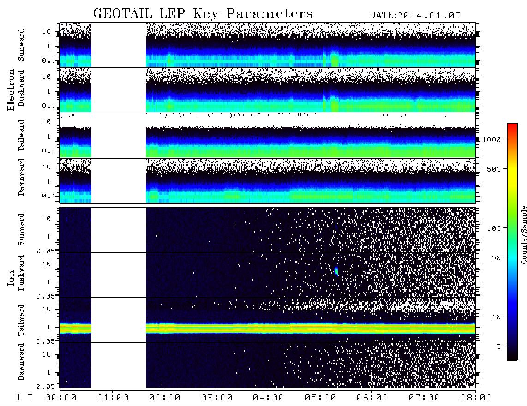Click the 08:00 time tick label

(476, 398)
